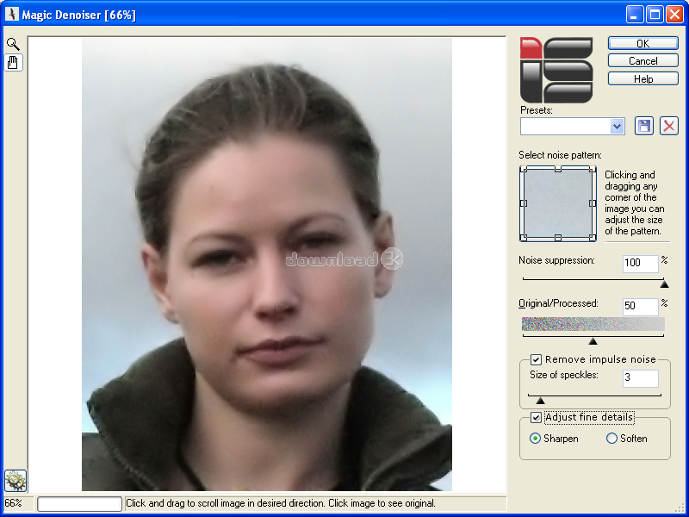Click the Noise suppression slider handle

664,284
